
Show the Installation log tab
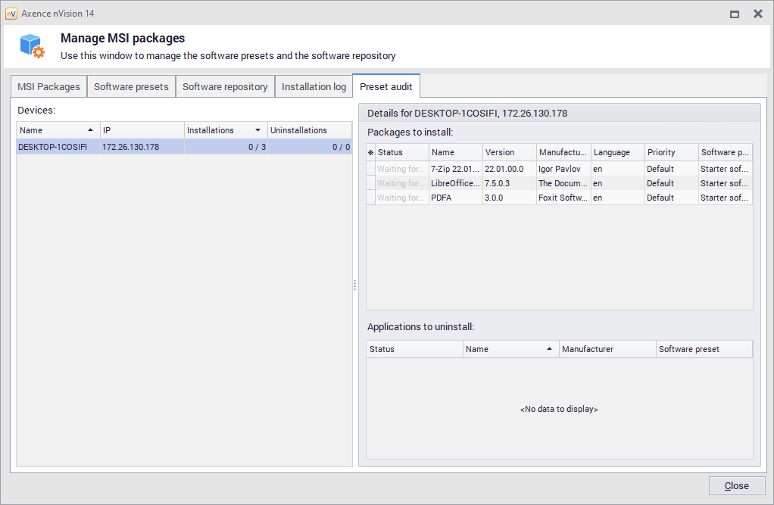point(314,86)
